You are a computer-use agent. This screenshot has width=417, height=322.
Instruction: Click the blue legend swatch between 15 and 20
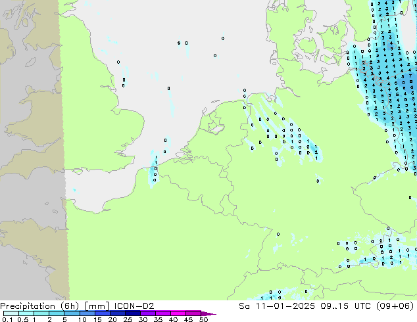click(x=103, y=313)
